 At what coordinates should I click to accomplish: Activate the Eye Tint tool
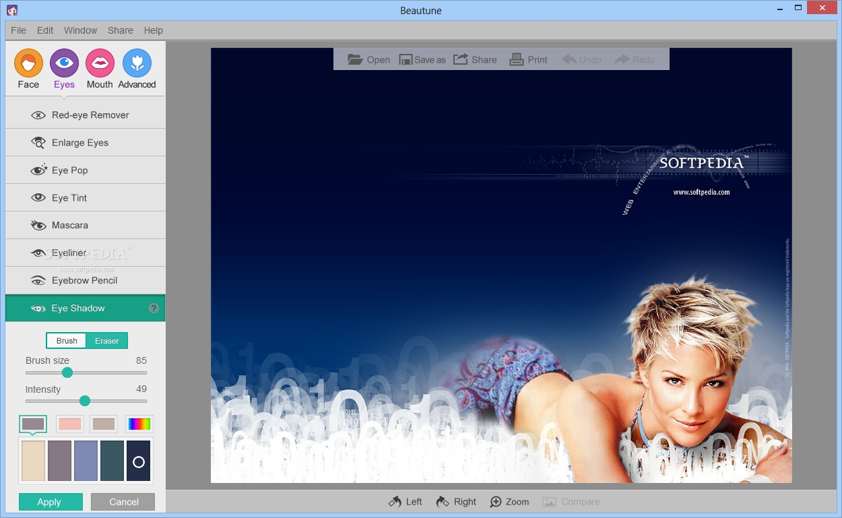pos(85,198)
